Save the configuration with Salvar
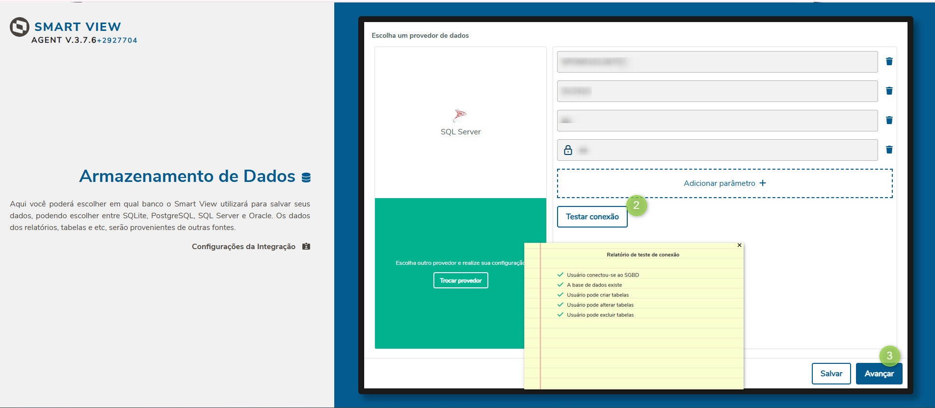 click(x=831, y=374)
